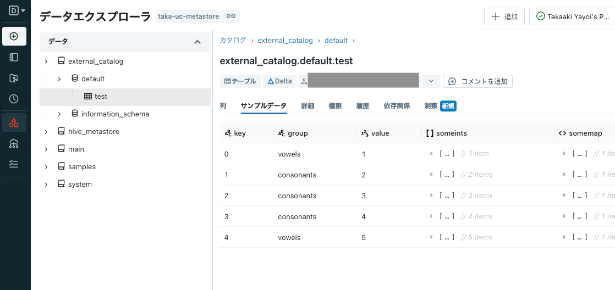Open the Repos folder icon in sidebar
The image size is (615, 290).
tap(14, 79)
